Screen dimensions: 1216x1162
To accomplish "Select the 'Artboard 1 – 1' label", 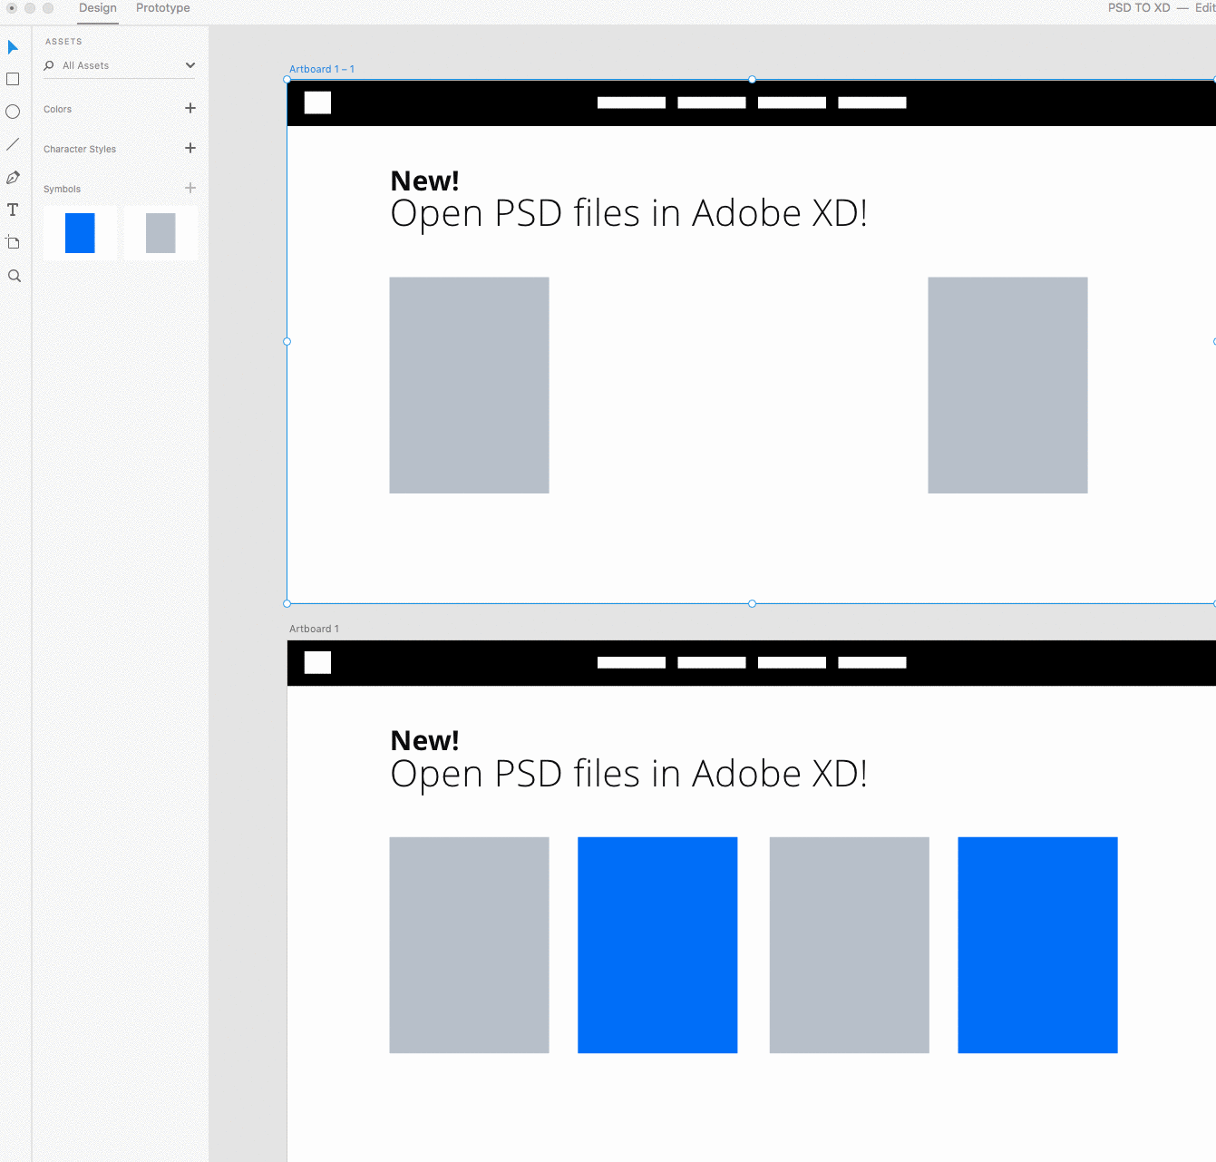I will click(322, 69).
